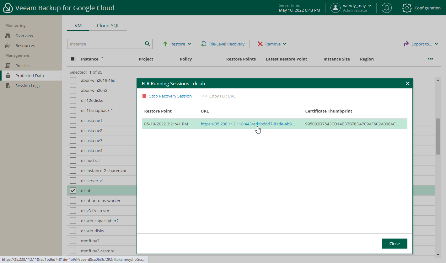The image size is (446, 263).
Task: Check the abor-win2019-1lic checkbox
Action: coord(73,80)
